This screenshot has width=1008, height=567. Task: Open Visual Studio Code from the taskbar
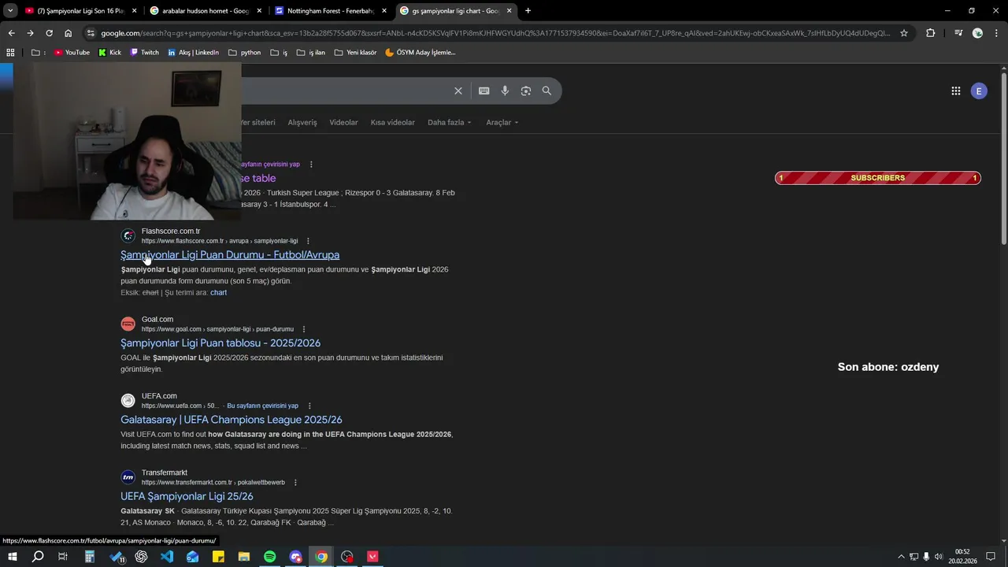167,557
